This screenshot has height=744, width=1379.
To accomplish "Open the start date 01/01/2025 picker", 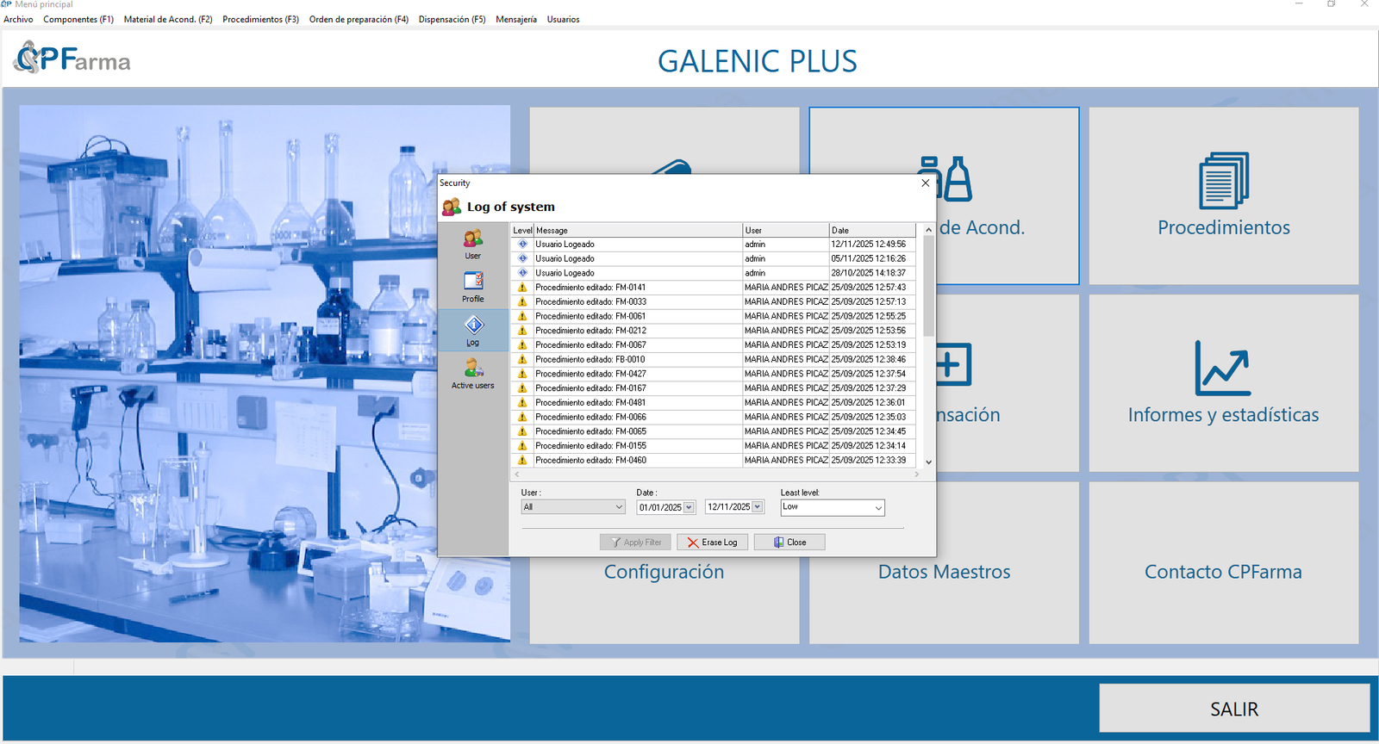I will [x=689, y=507].
